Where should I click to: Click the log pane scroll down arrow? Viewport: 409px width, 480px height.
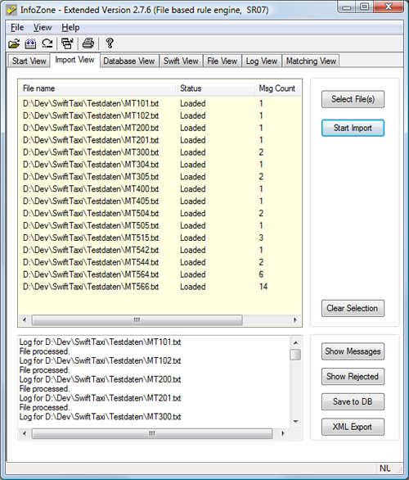(x=295, y=422)
